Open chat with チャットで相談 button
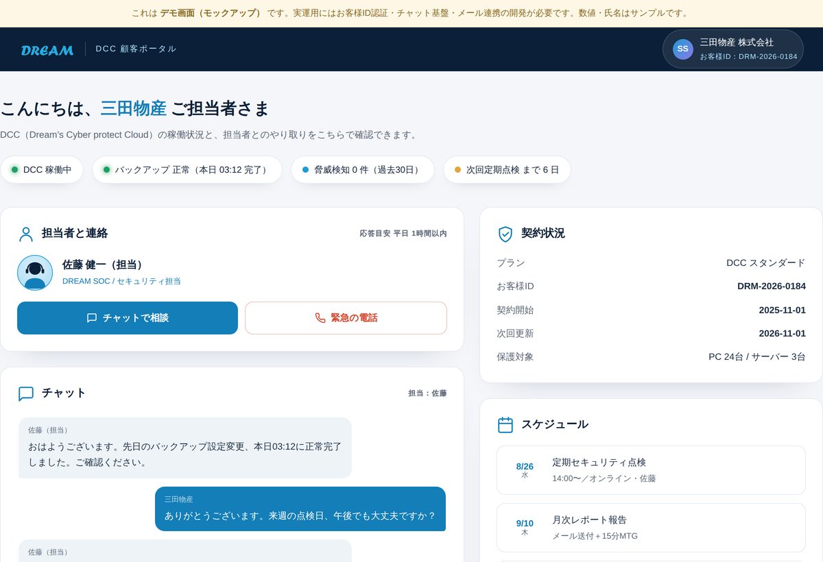Screen dimensions: 823x562 click(x=128, y=318)
